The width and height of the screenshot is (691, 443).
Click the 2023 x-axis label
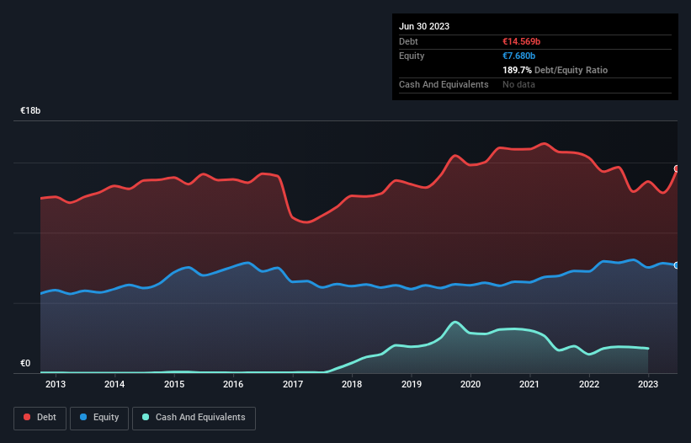pos(648,384)
